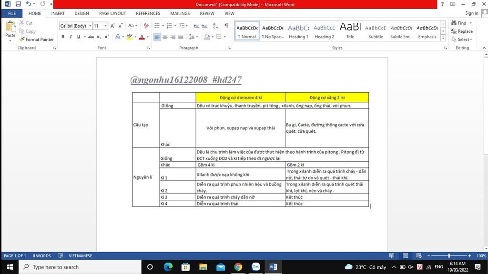Open Font dialog launcher

[x=149, y=48]
